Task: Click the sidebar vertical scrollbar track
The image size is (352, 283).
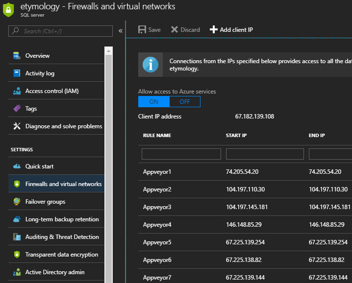Action: [x=109, y=168]
